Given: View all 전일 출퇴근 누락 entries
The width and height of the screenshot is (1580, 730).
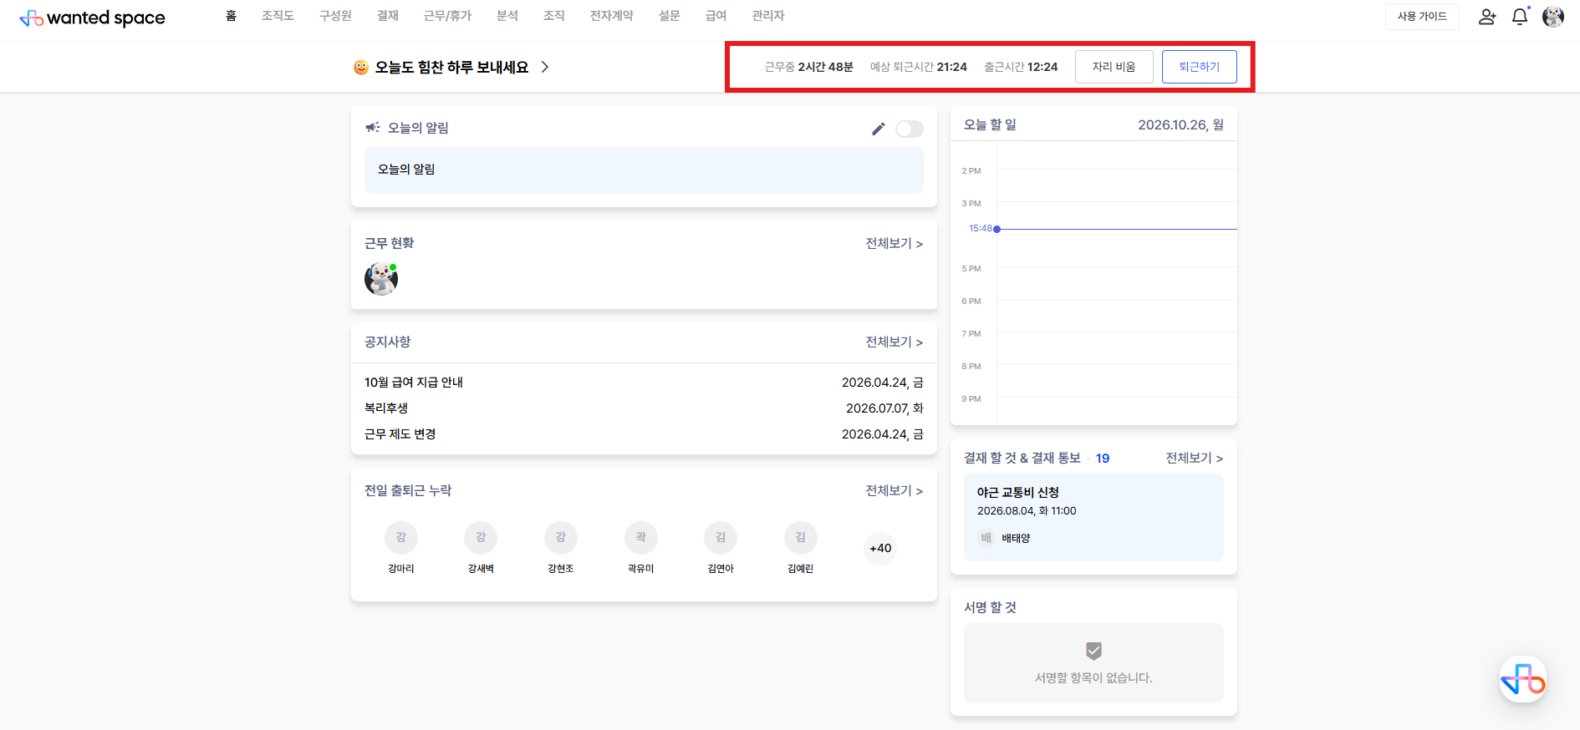Looking at the screenshot, I should (x=894, y=491).
